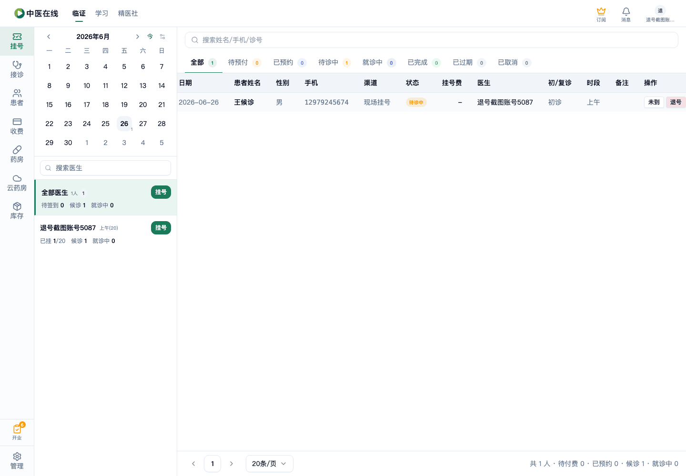Viewport: 686px width, 476px height.
Task: Click the 初诊 cell in the row
Action: click(555, 102)
